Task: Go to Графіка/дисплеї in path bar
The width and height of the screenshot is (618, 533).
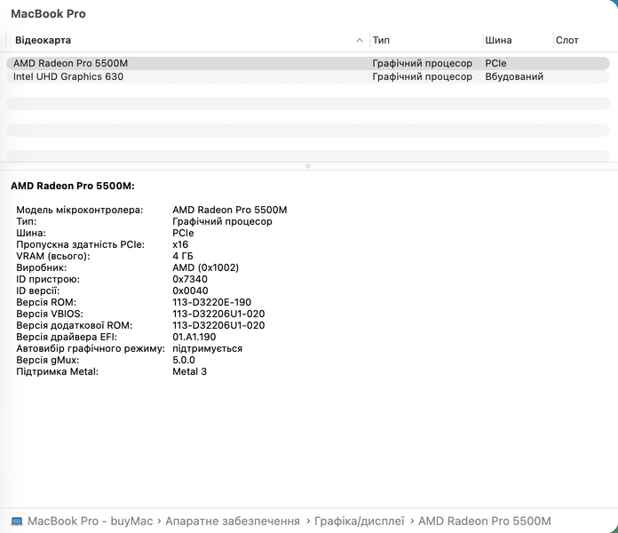Action: click(x=359, y=521)
